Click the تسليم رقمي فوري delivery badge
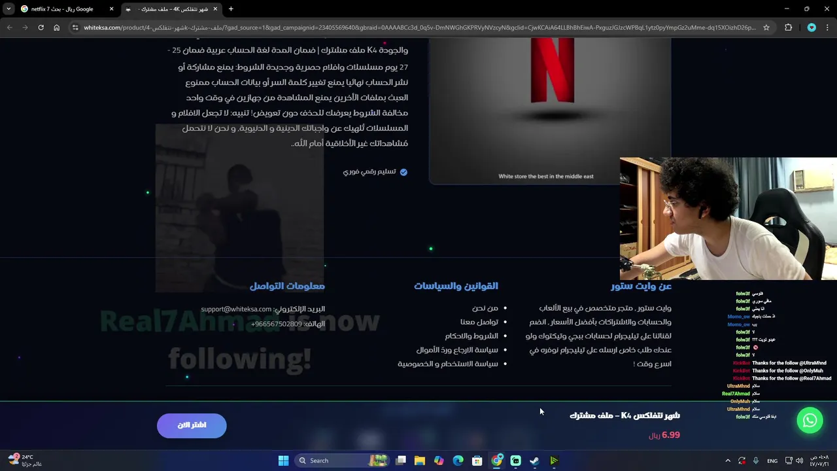Image resolution: width=837 pixels, height=471 pixels. (375, 171)
